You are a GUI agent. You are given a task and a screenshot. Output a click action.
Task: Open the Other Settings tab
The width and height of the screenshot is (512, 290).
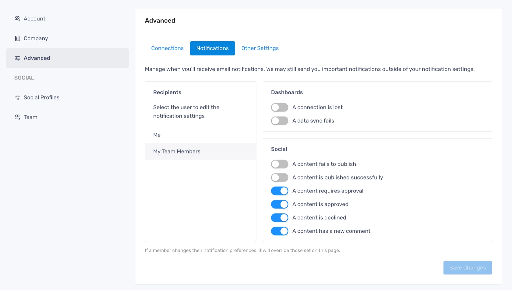[x=260, y=48]
